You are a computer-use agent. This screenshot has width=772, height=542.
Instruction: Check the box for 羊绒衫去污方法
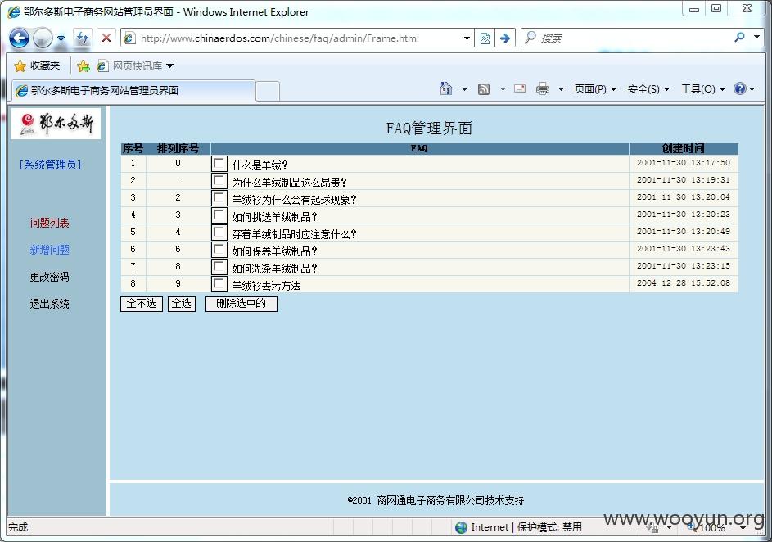(x=219, y=285)
